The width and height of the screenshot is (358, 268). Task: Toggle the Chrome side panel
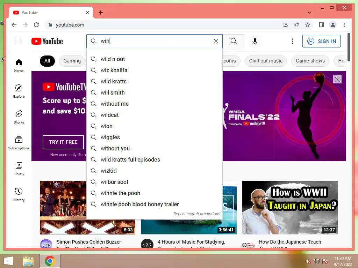[x=322, y=25]
